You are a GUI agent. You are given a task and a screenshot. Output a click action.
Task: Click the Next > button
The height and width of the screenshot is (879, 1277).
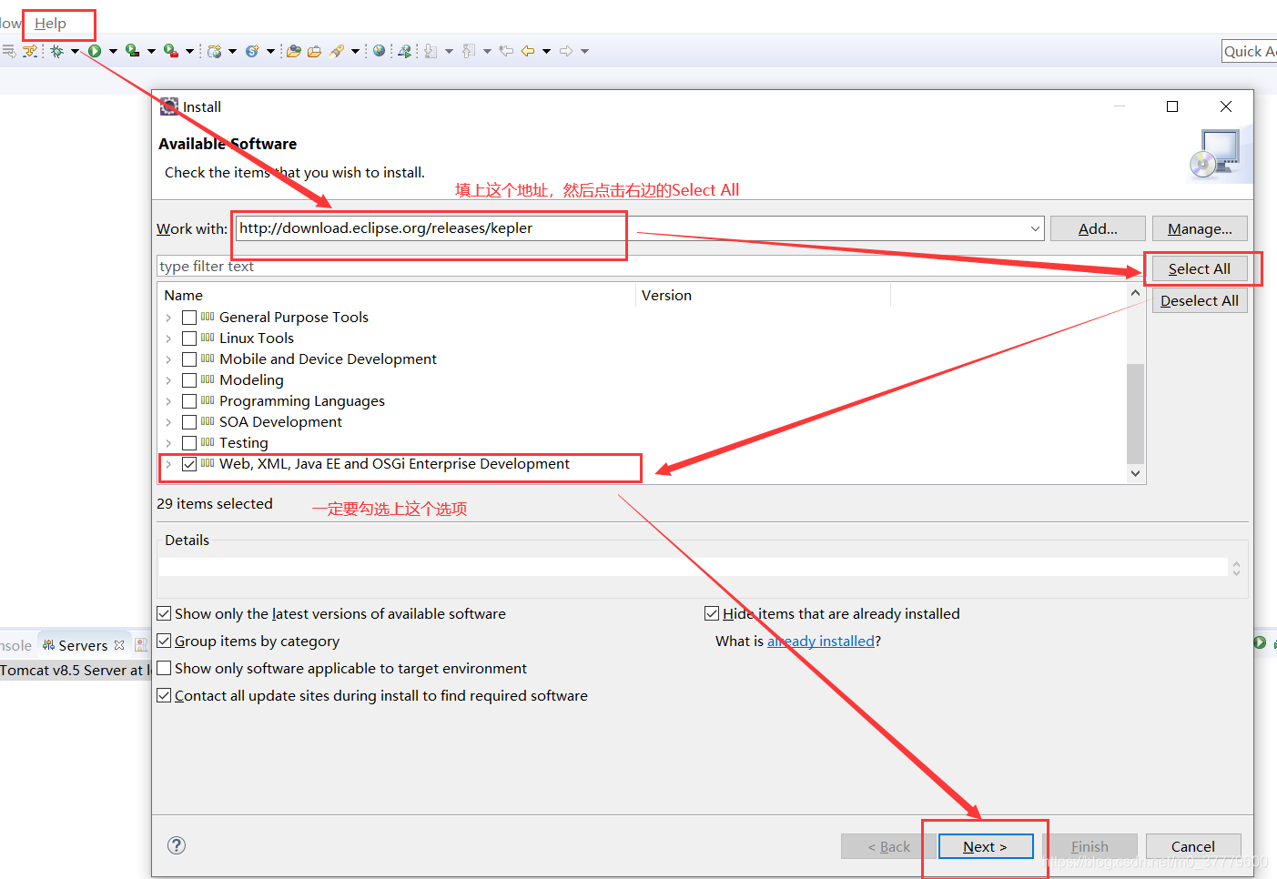pos(985,846)
